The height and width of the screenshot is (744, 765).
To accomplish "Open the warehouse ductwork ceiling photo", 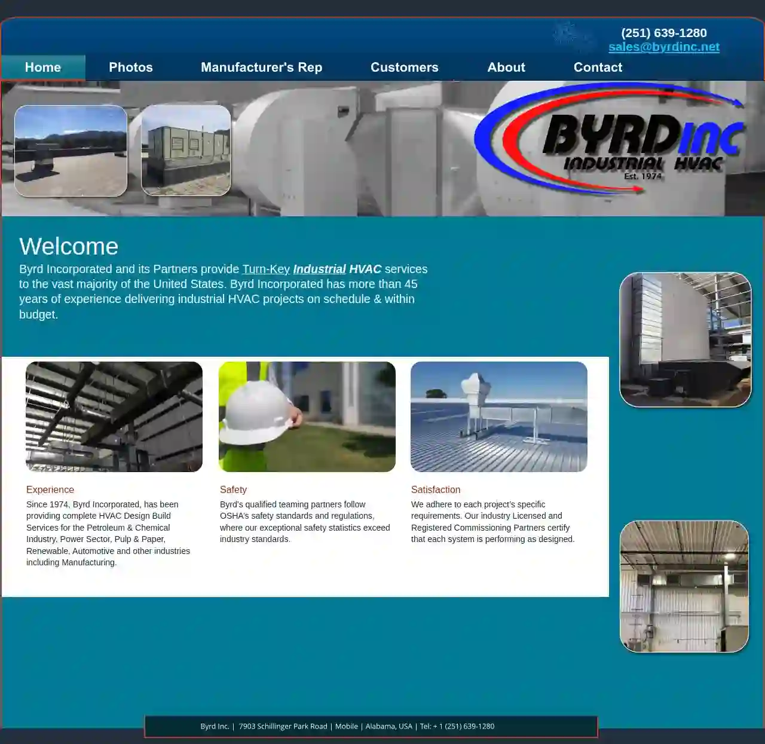I will [114, 417].
